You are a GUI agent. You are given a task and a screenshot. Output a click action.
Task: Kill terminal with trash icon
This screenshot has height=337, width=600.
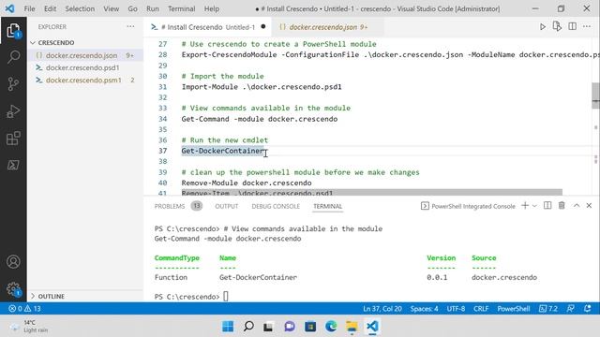click(562, 206)
